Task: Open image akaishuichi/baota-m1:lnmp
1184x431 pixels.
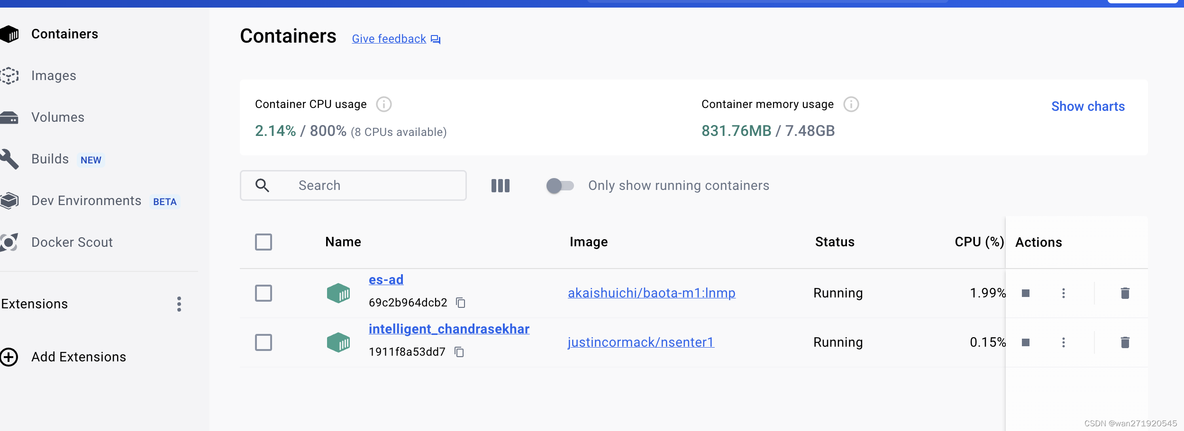Action: tap(652, 293)
